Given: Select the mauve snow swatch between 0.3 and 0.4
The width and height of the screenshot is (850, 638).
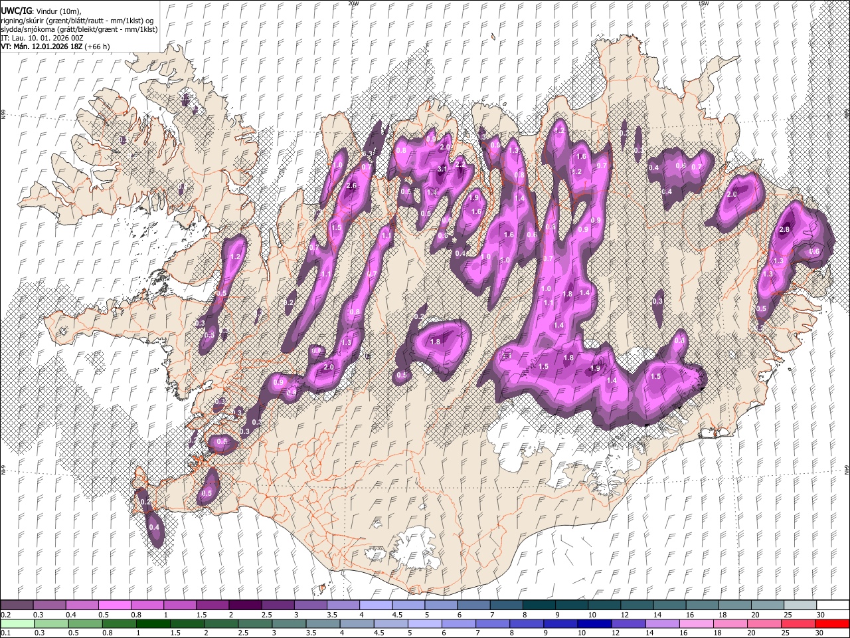Looking at the screenshot, I should point(49,605).
